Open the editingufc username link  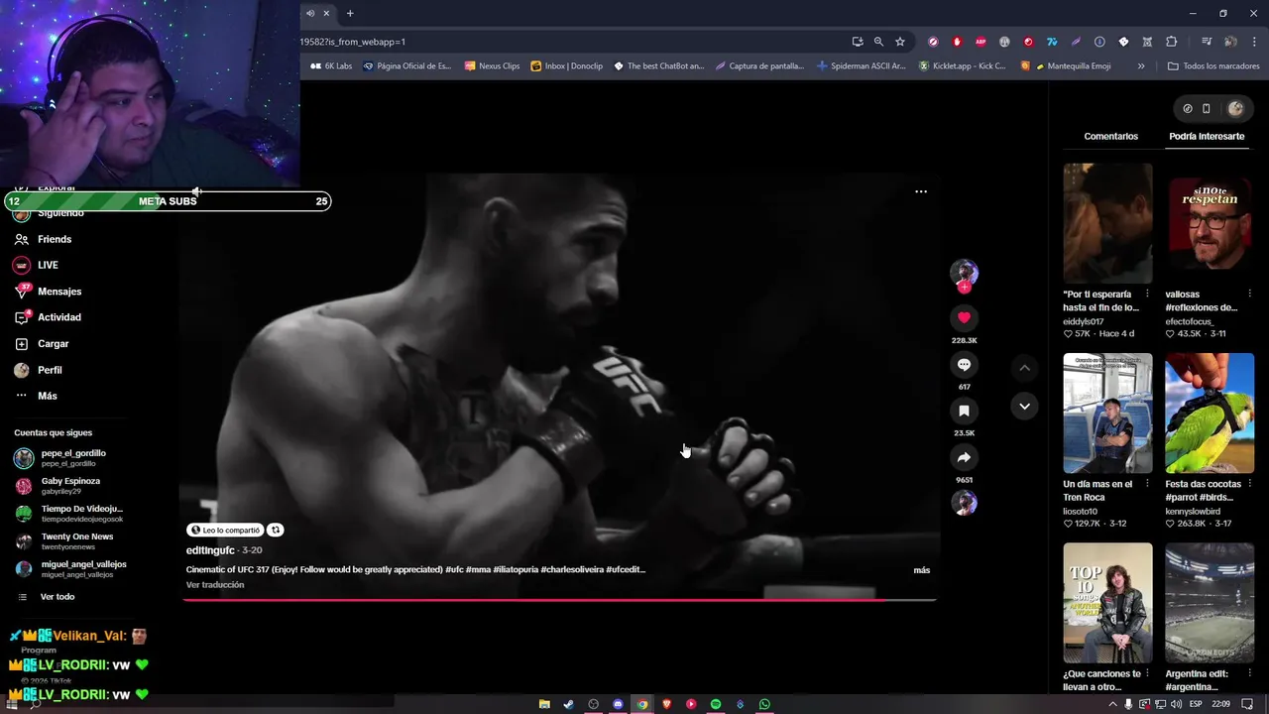[210, 550]
